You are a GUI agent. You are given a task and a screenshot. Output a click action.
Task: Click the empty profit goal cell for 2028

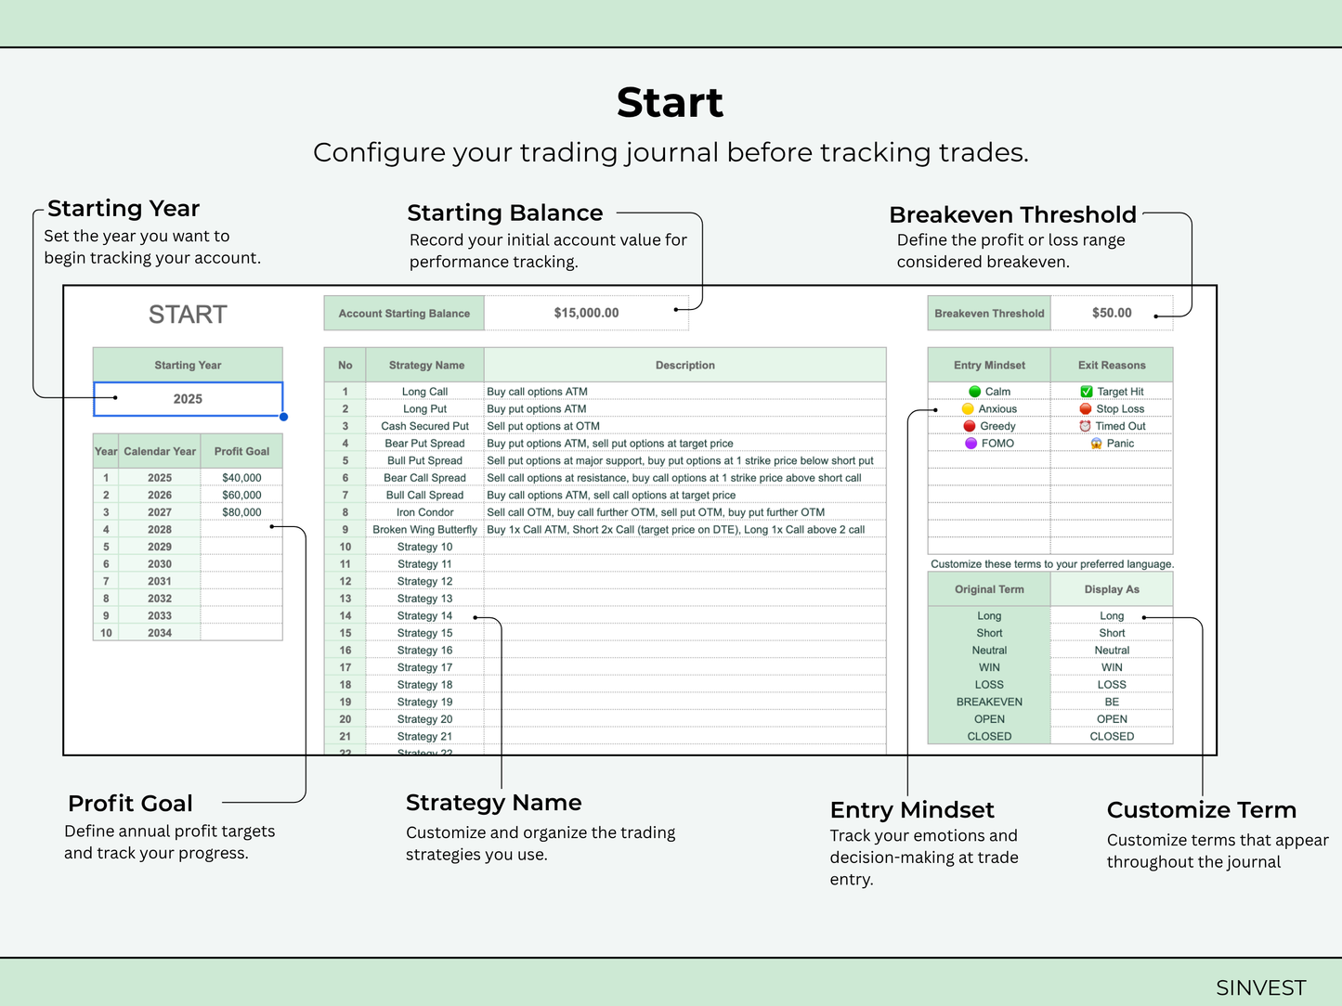tap(241, 530)
